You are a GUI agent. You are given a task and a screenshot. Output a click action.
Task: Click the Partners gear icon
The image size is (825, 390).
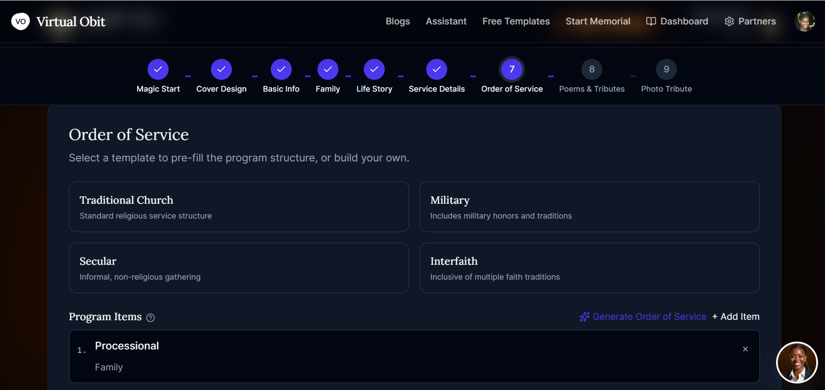pyautogui.click(x=729, y=21)
